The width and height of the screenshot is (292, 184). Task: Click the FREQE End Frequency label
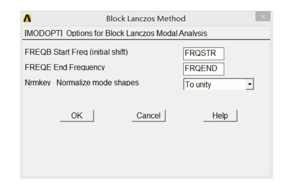click(65, 67)
